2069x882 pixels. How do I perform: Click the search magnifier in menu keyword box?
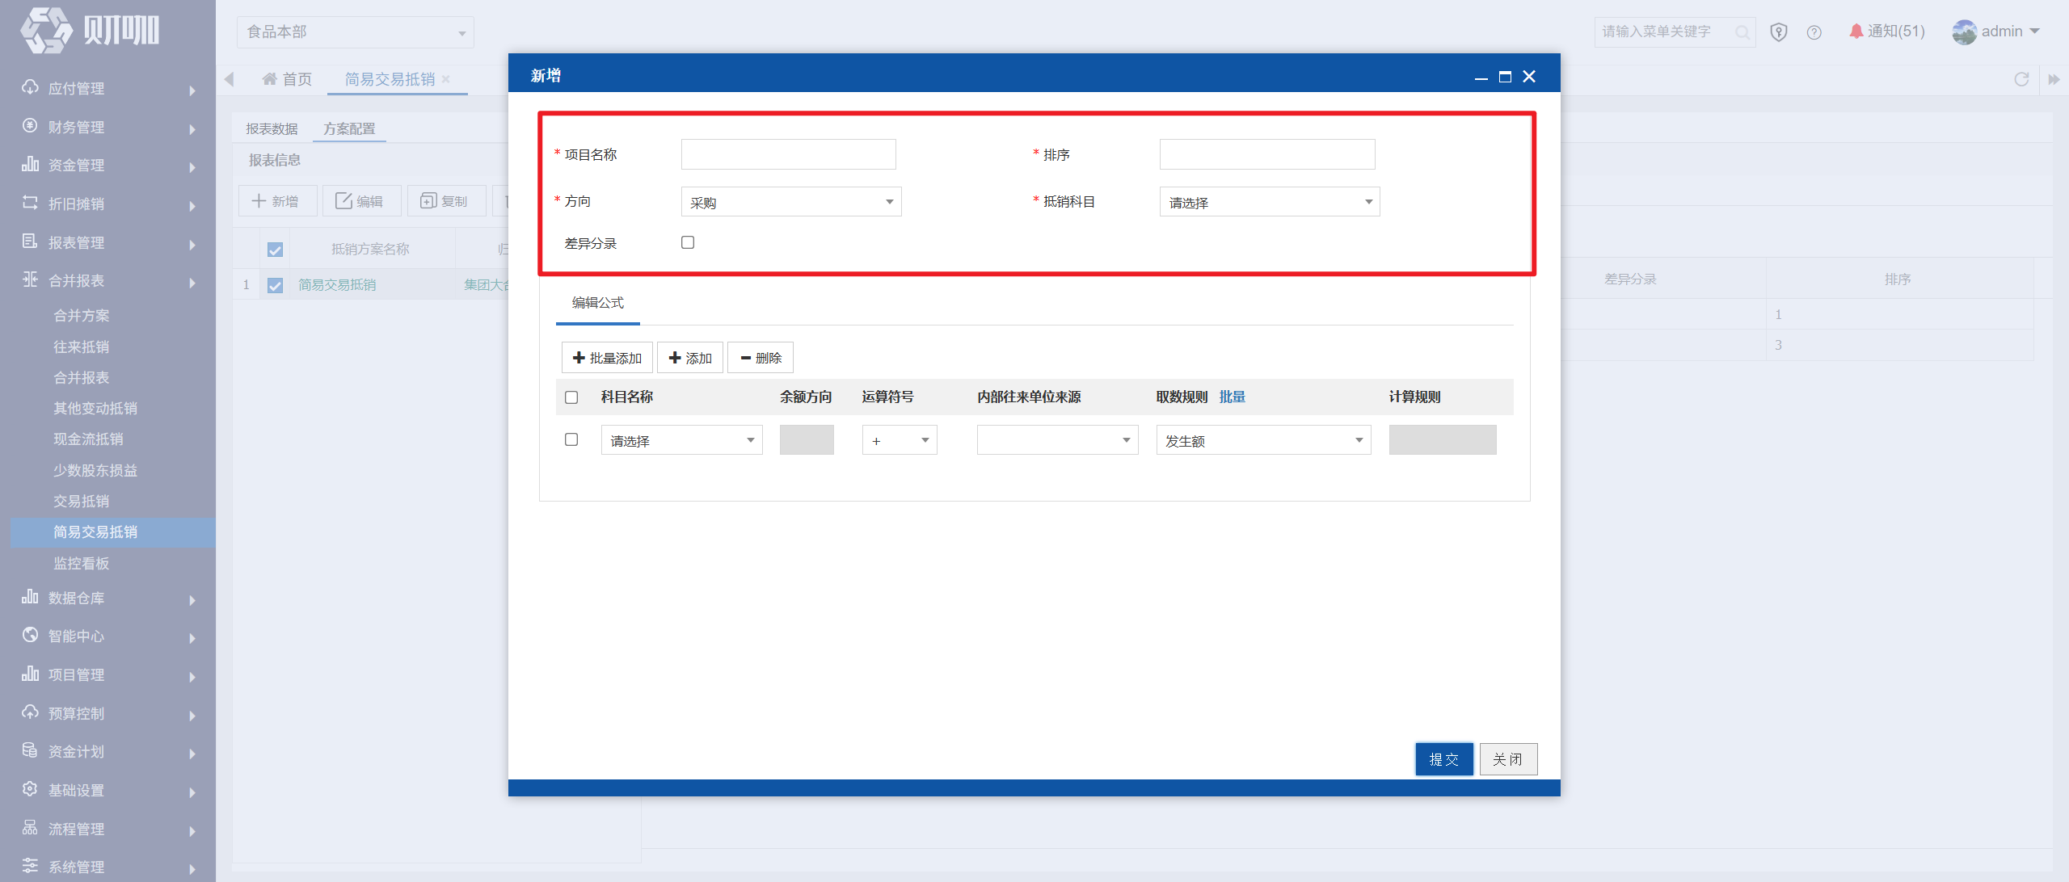pos(1742,32)
